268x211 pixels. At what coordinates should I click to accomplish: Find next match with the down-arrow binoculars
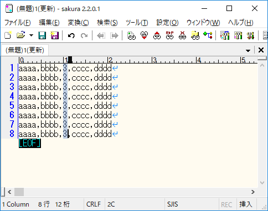[144, 35]
